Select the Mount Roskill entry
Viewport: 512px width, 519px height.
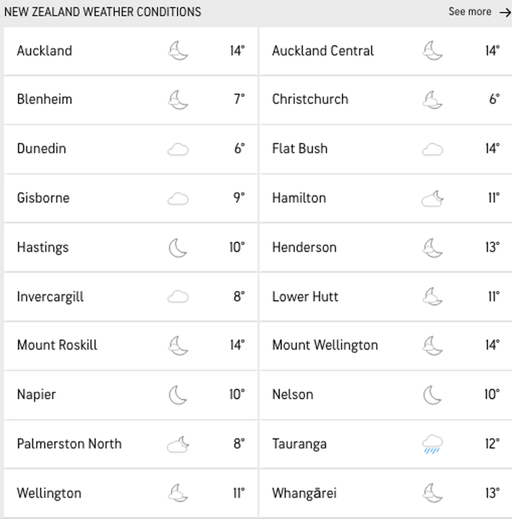tap(131, 345)
